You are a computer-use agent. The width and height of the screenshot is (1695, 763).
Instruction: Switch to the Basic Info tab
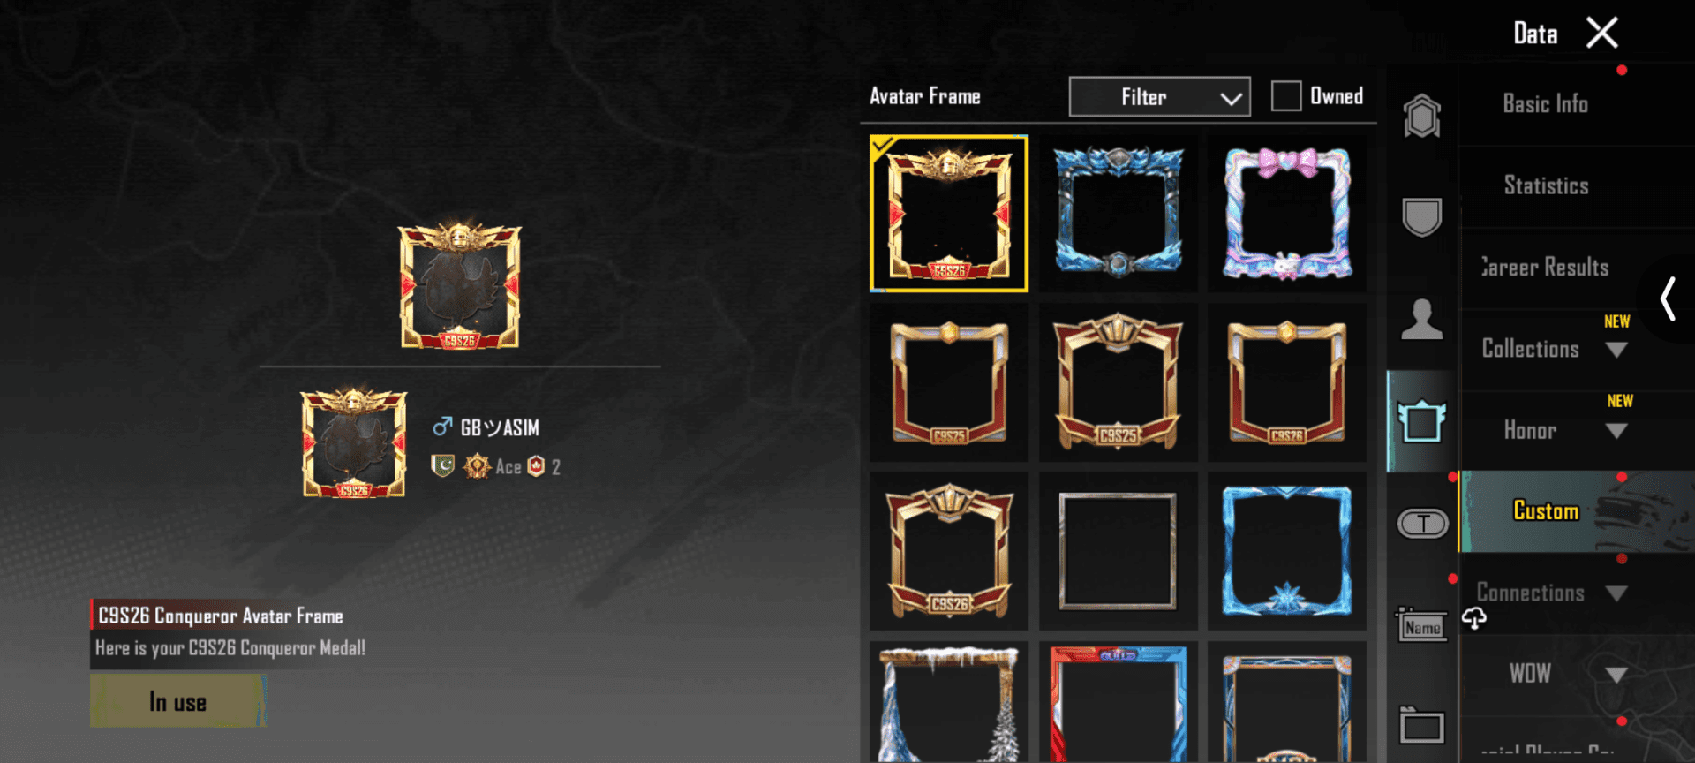1545,104
